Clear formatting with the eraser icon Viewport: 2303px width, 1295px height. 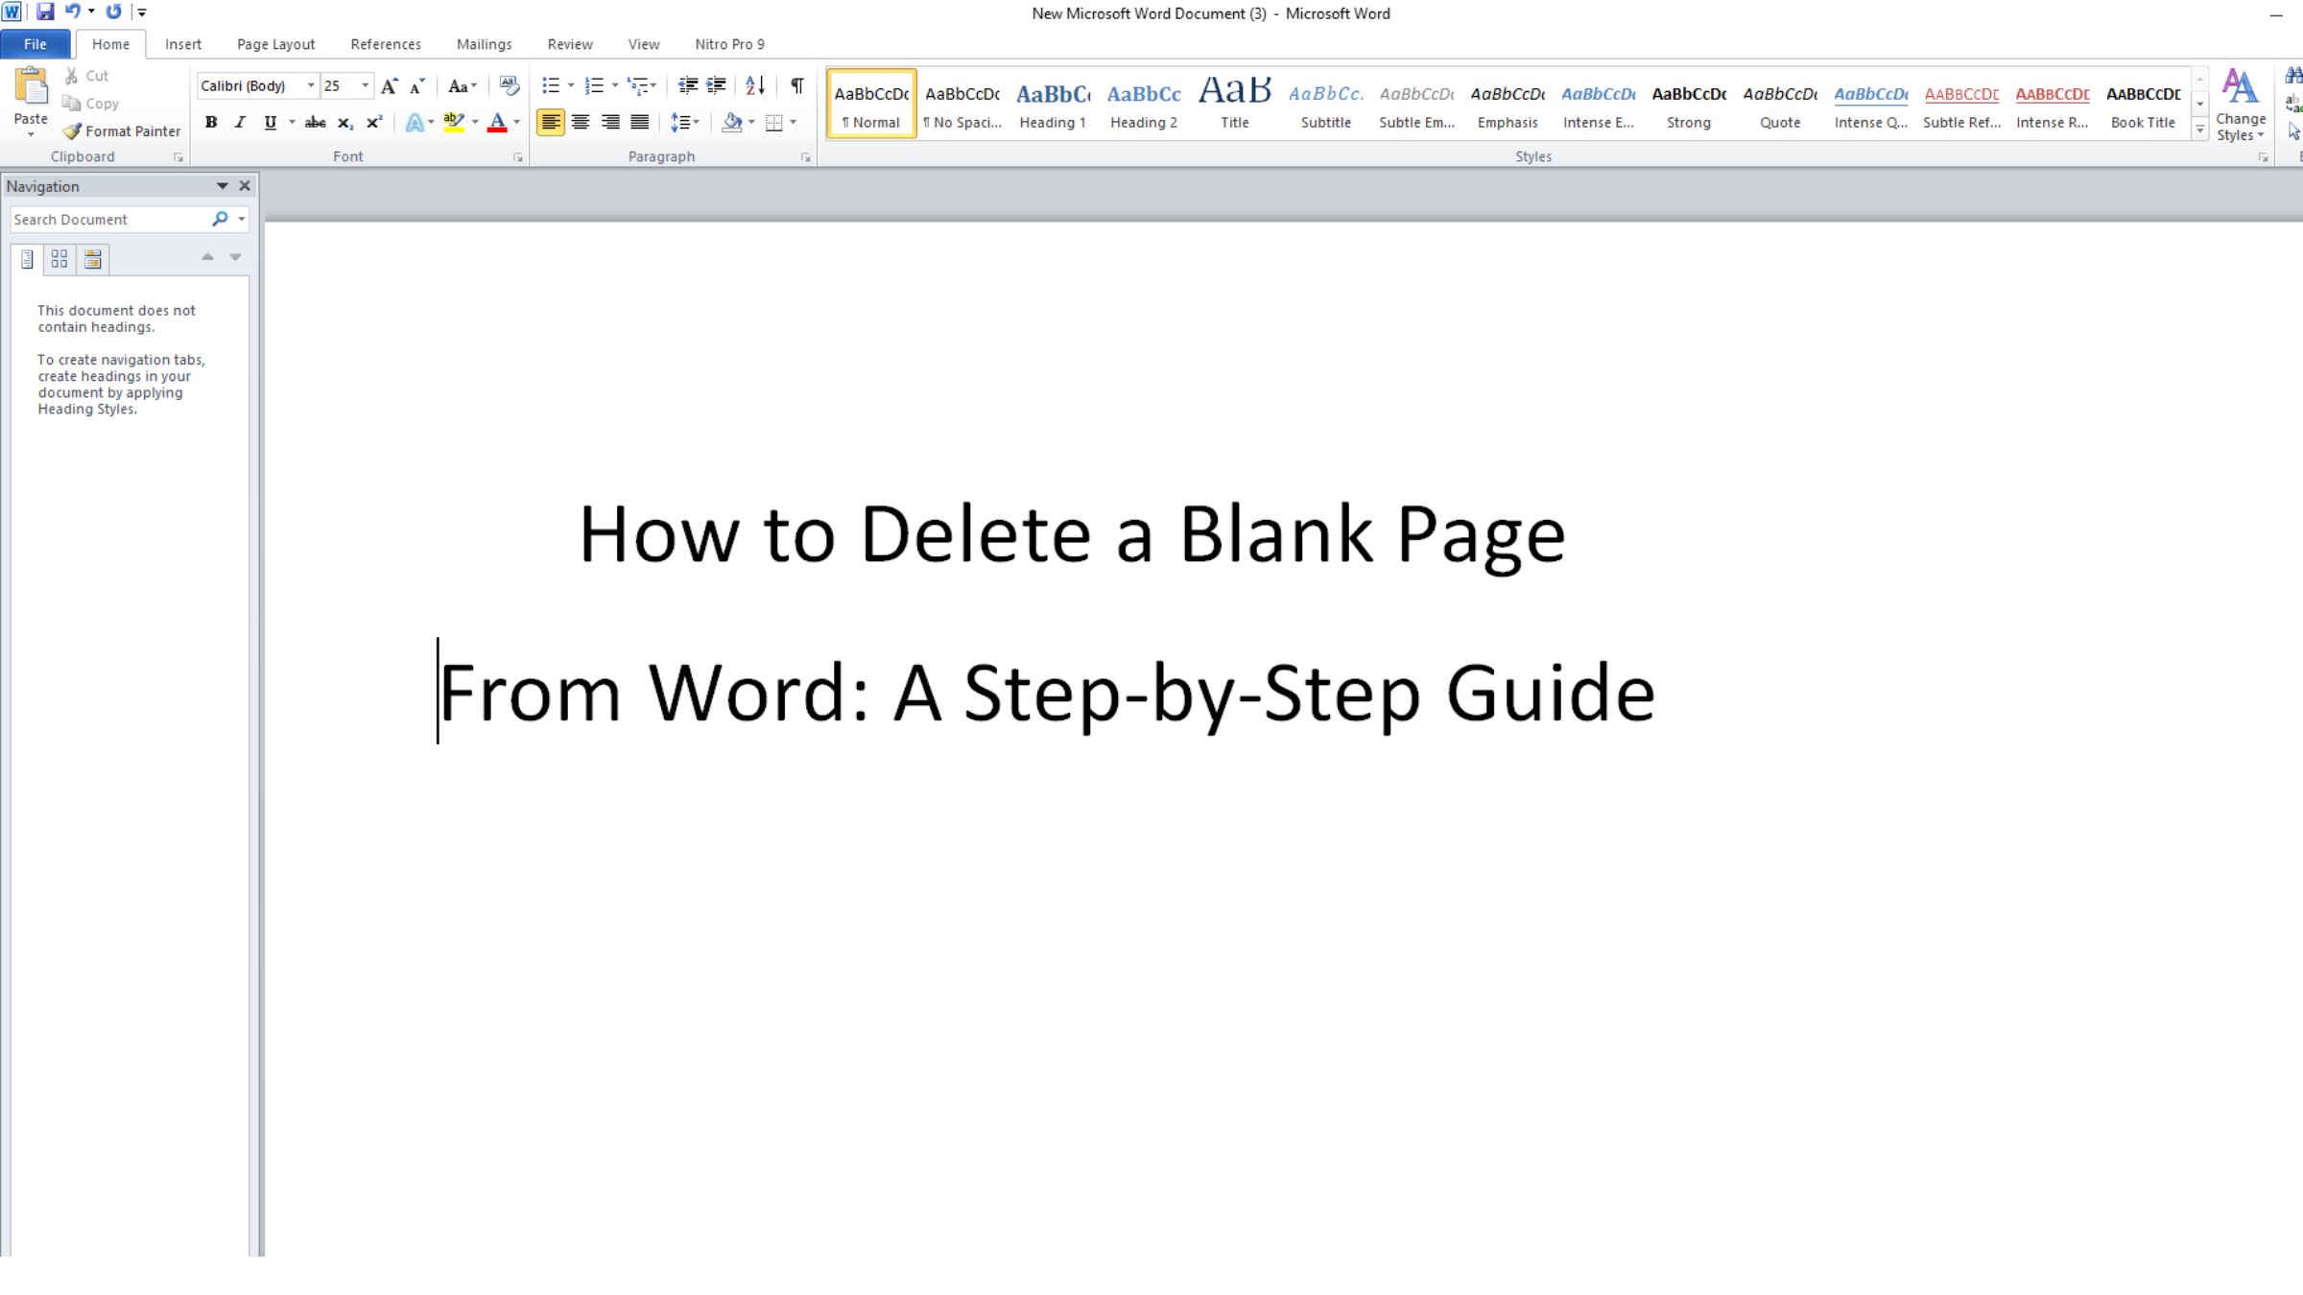point(510,86)
